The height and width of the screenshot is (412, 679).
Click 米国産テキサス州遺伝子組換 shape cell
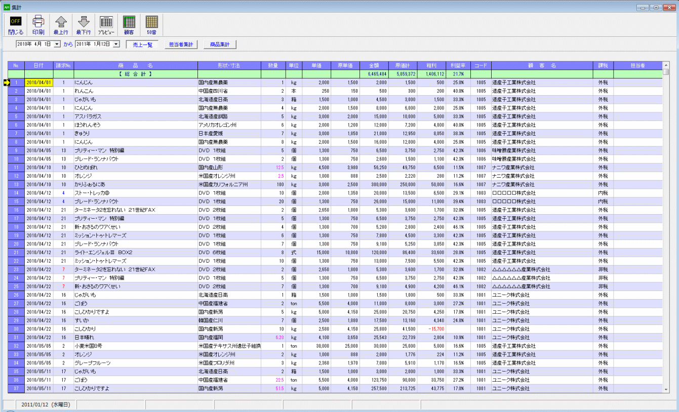(229, 346)
